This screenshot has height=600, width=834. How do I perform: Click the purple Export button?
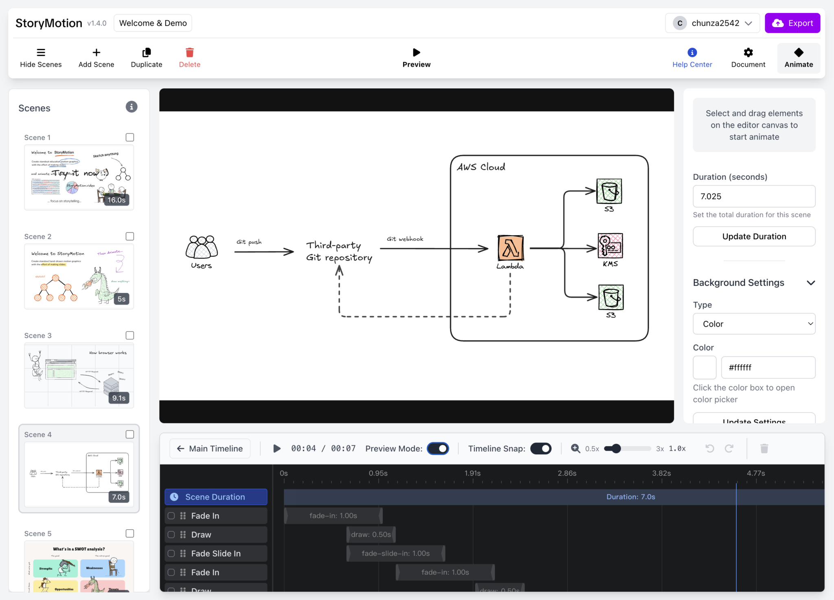click(x=792, y=23)
